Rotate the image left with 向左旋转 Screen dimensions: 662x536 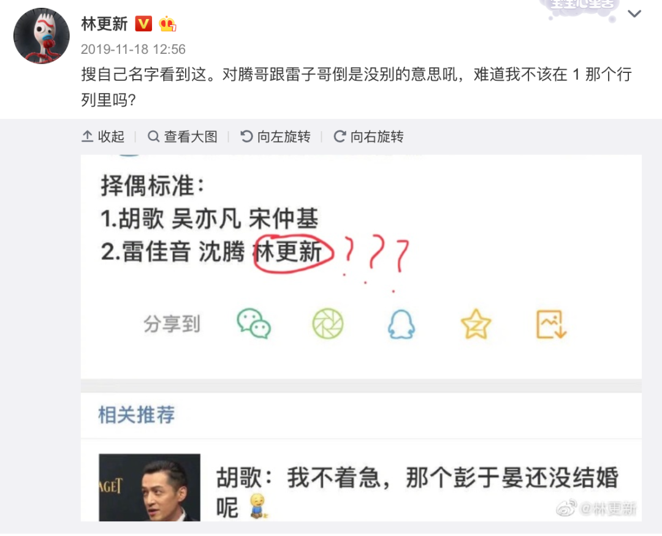275,137
